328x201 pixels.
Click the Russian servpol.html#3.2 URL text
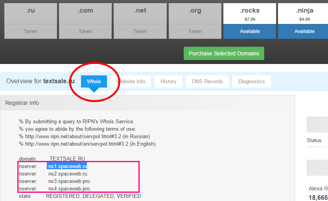coord(73,137)
